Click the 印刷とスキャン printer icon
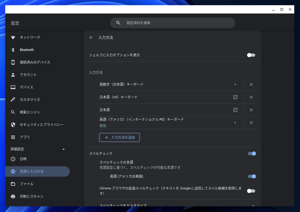 click(x=13, y=196)
